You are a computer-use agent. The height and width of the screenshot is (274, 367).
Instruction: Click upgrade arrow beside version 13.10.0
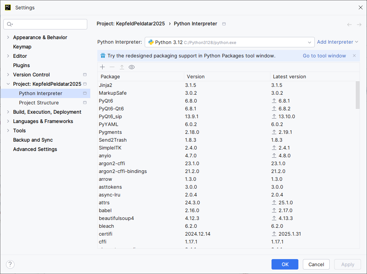point(274,117)
